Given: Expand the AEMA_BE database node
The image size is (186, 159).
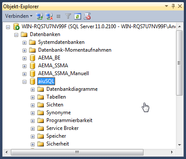Looking at the screenshot, I should [x=24, y=58].
